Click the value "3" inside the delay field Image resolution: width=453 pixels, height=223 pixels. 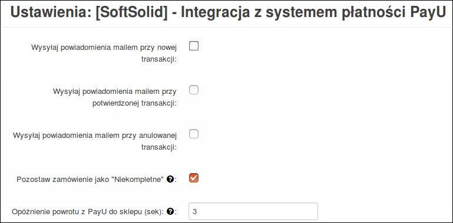(194, 212)
